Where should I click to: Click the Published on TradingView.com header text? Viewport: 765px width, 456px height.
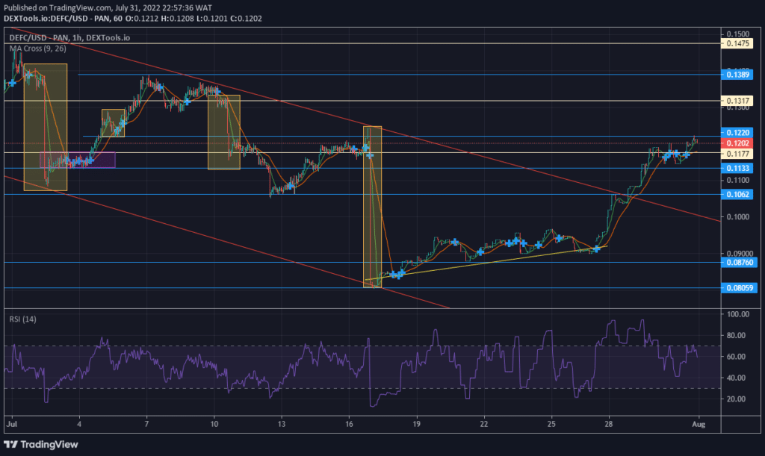108,7
